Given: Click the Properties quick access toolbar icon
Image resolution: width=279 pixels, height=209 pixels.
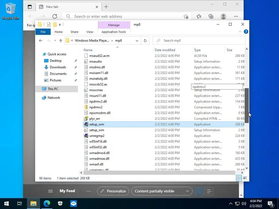Looking at the screenshot, I should point(49,24).
